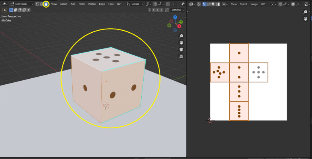Toggle X axis mirror
Image resolution: width=312 pixels, height=159 pixels.
click(154, 10)
